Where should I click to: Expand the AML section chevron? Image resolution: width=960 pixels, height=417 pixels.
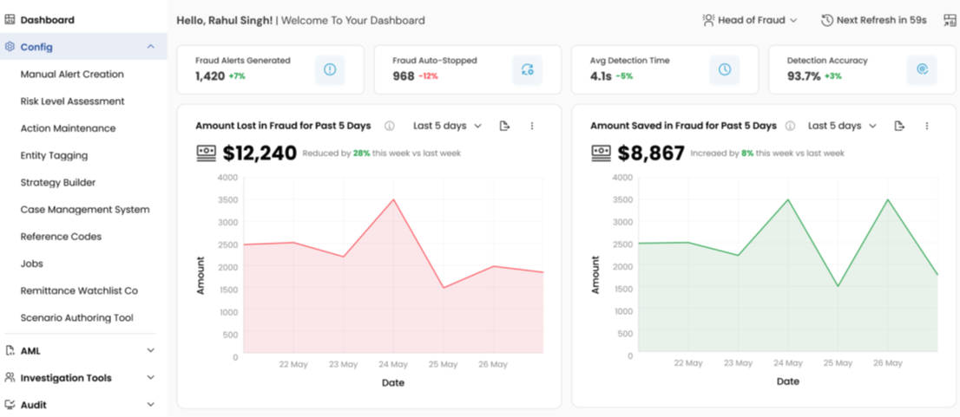(x=151, y=350)
